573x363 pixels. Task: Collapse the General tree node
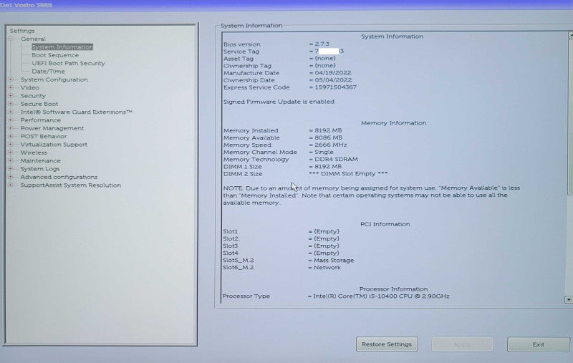point(11,39)
